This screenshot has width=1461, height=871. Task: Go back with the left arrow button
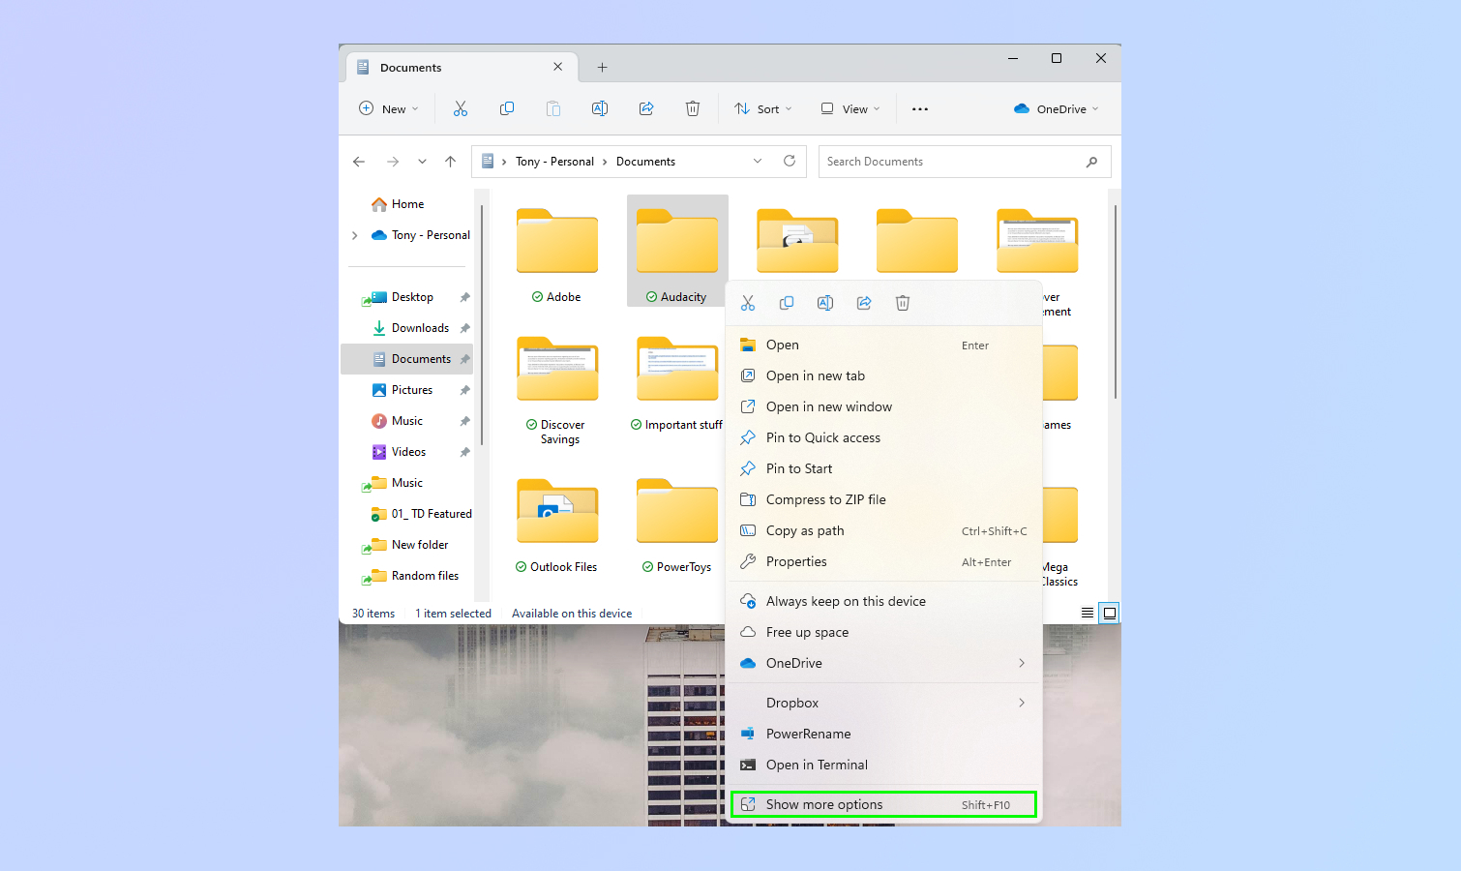pos(359,162)
